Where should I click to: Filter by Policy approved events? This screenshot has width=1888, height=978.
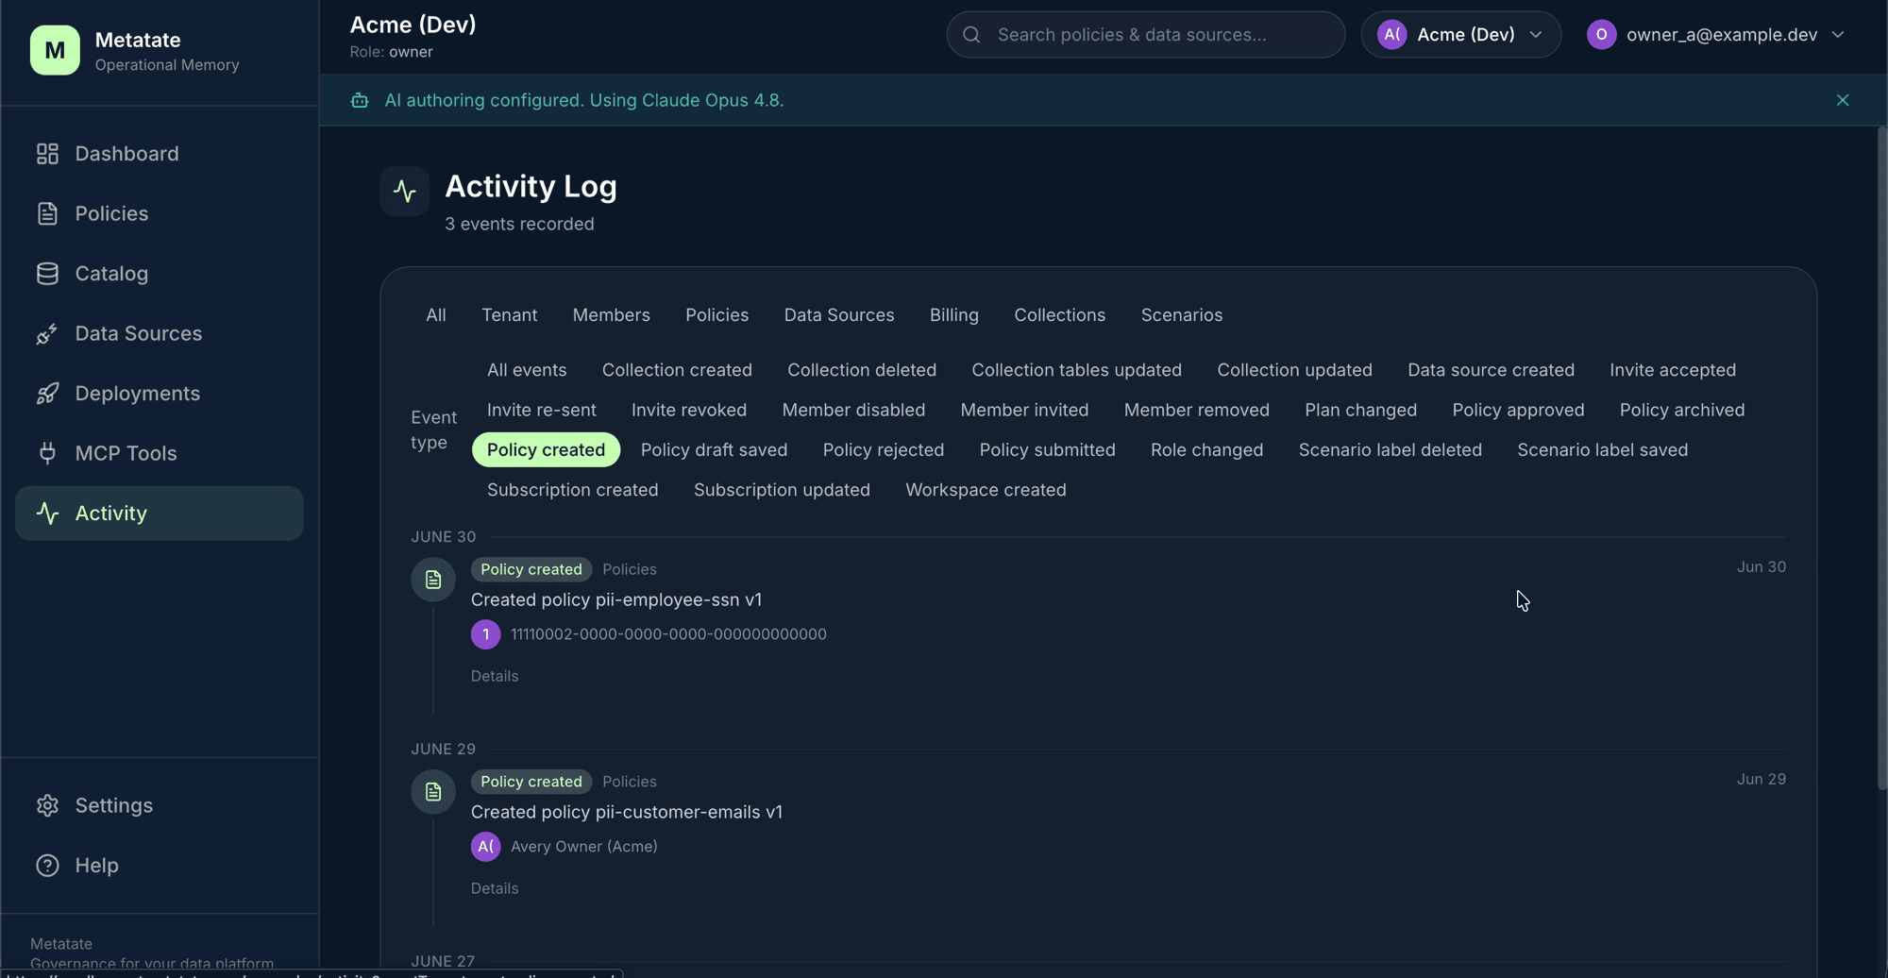pos(1519,411)
